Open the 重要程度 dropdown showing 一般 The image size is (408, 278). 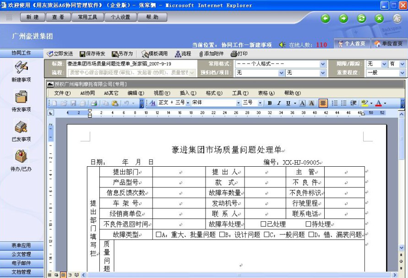pyautogui.click(x=402, y=72)
